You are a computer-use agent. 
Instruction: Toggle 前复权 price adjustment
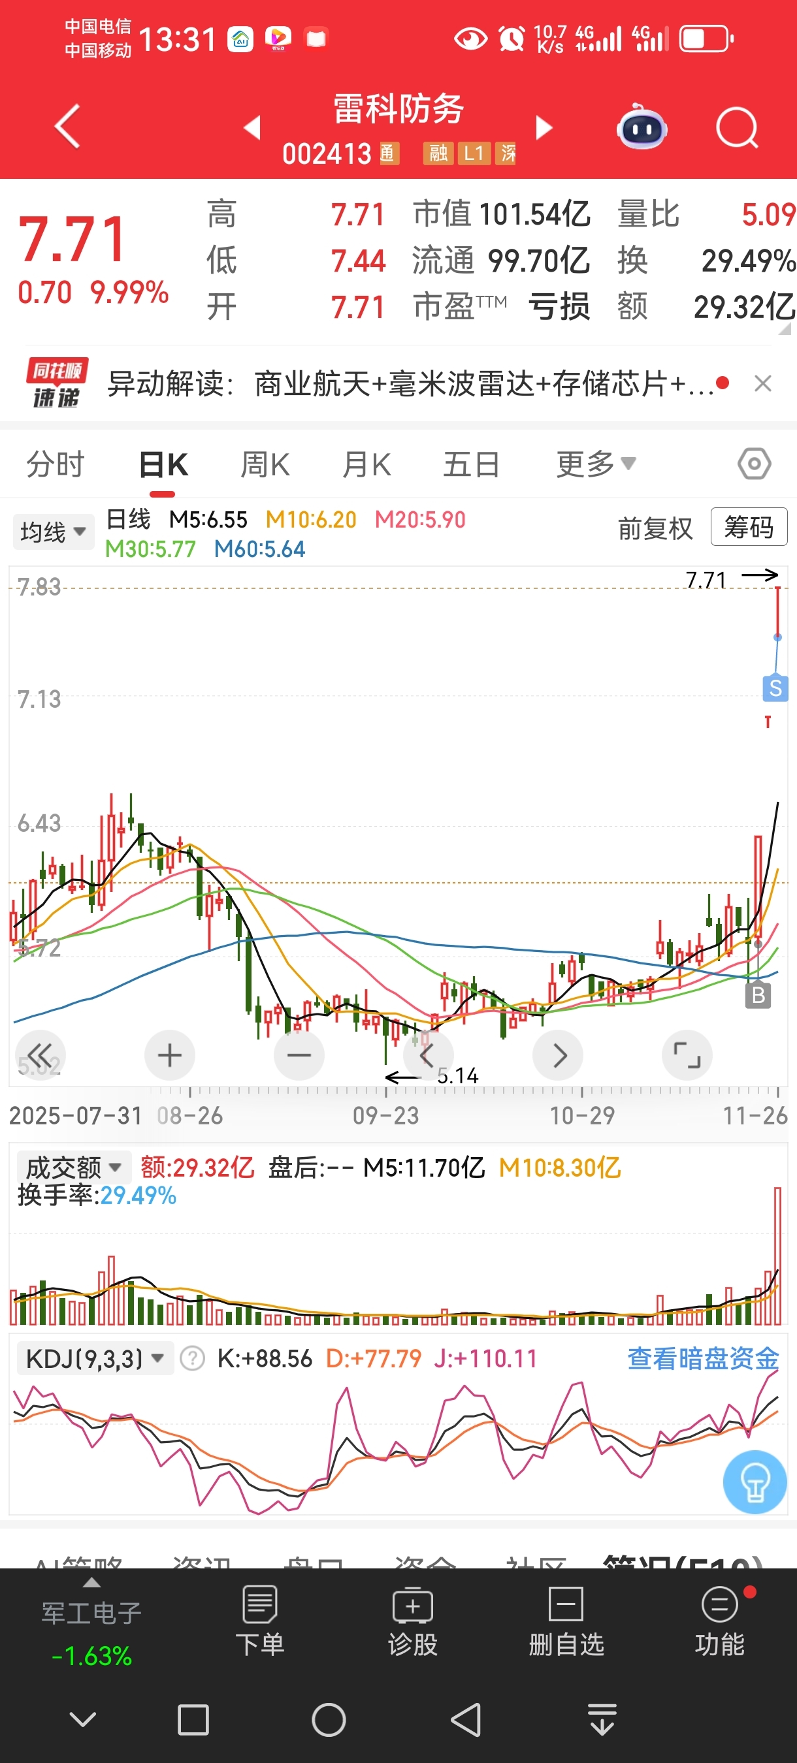[655, 528]
